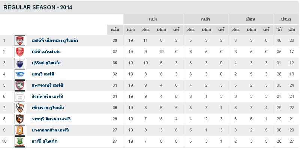The width and height of the screenshot is (301, 152).
Task: Open the สุพรรณบุรี เอฟซี team name link
Action: coord(46,85)
